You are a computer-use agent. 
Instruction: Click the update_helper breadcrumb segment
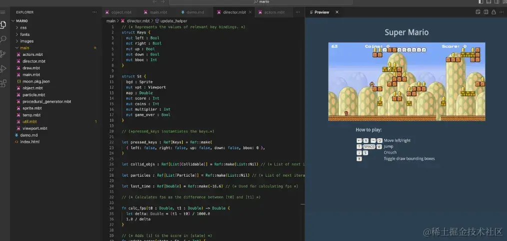(x=174, y=21)
